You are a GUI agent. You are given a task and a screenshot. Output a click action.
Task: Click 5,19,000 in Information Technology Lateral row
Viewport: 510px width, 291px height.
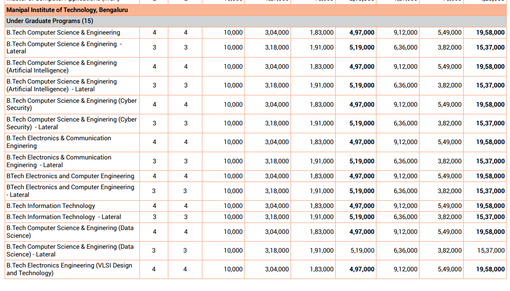pos(362,217)
